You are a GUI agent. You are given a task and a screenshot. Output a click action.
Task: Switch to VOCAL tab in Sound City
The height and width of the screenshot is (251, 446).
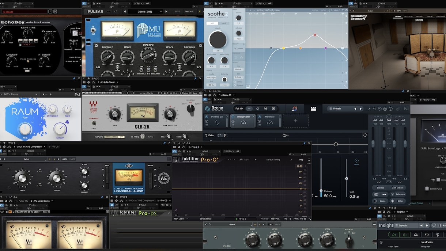(x=430, y=16)
